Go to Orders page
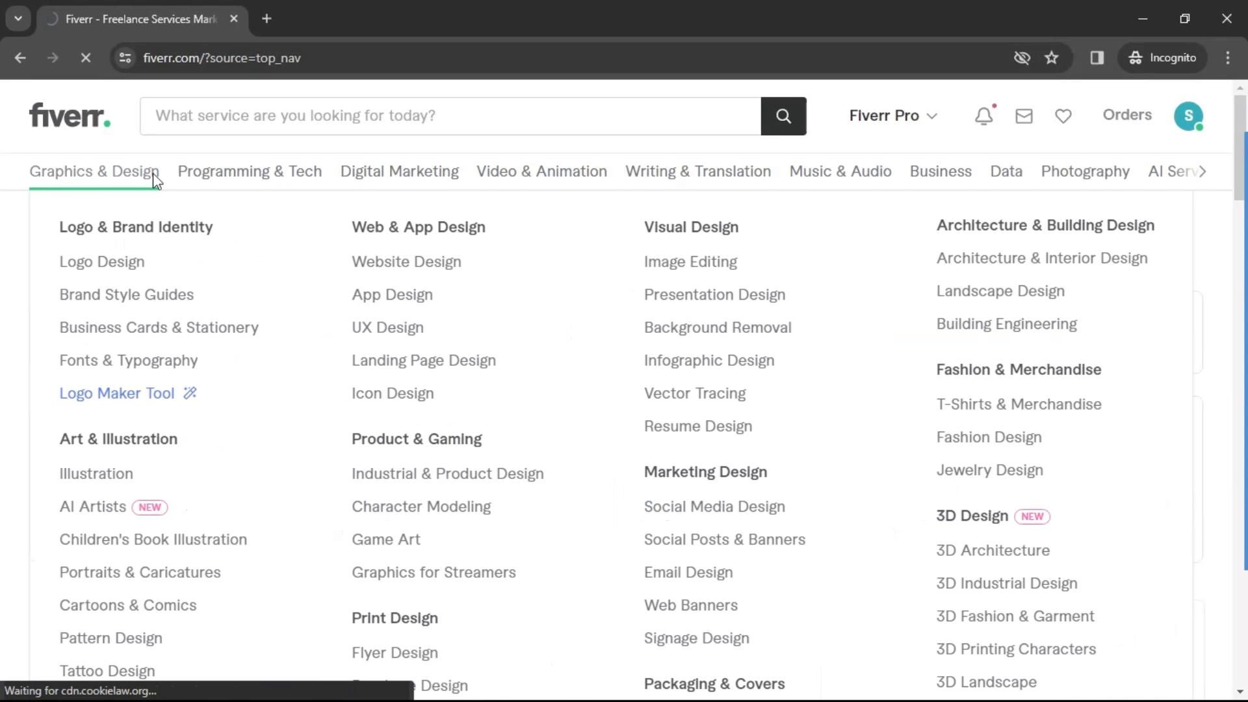The image size is (1248, 702). 1126,115
